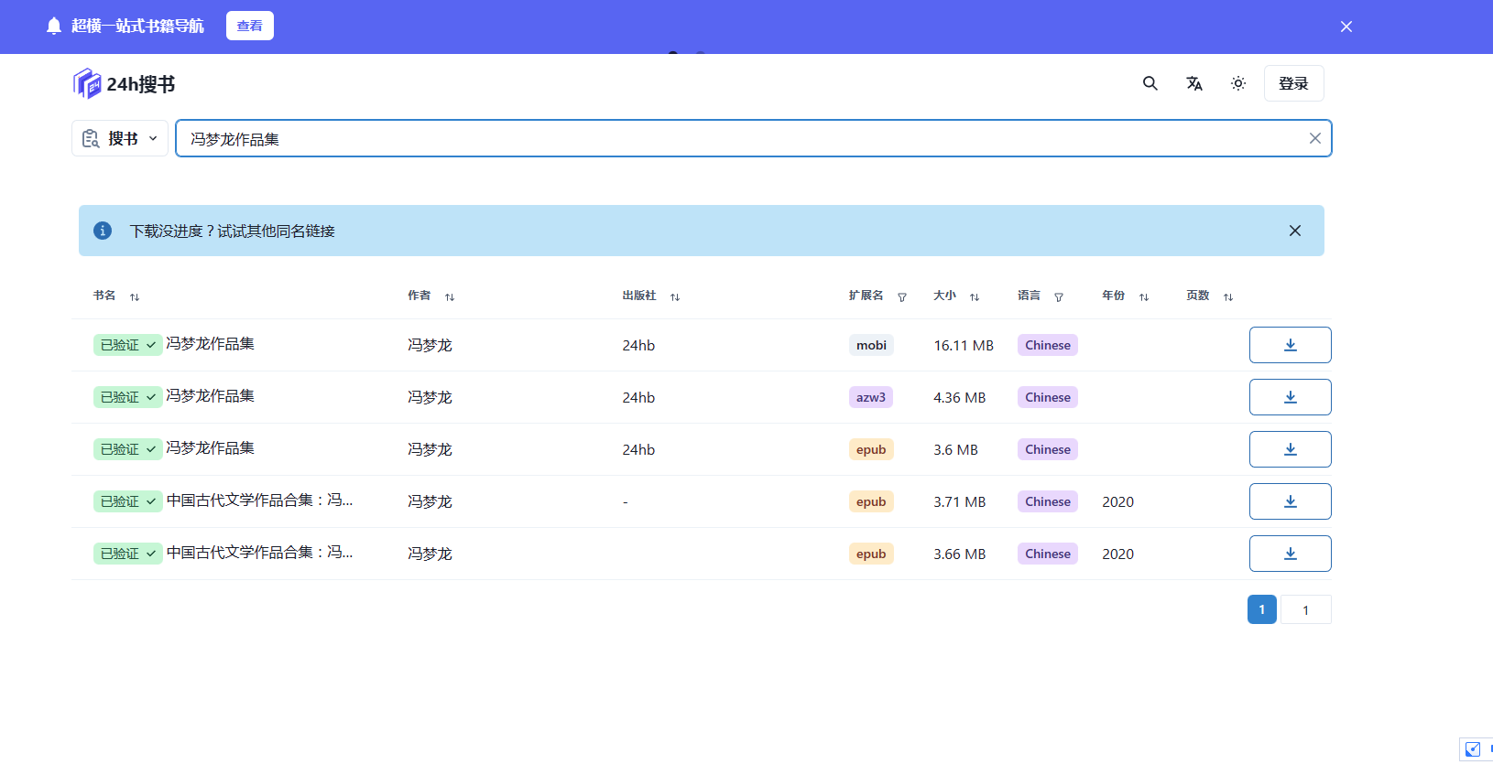Select the active page 1 button
The height and width of the screenshot is (764, 1493).
tap(1262, 609)
